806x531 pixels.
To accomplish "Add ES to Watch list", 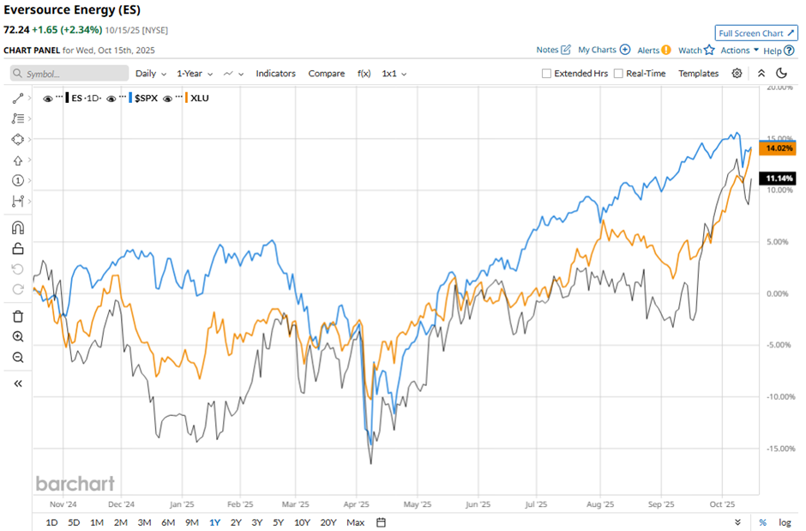I will [x=696, y=50].
